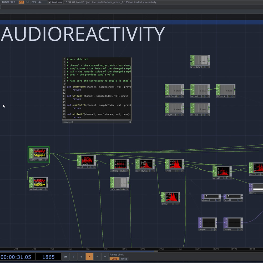Step back one frame with minus button

pyautogui.click(x=97, y=257)
